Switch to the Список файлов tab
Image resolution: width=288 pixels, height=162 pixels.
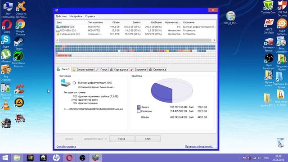[x=83, y=70]
